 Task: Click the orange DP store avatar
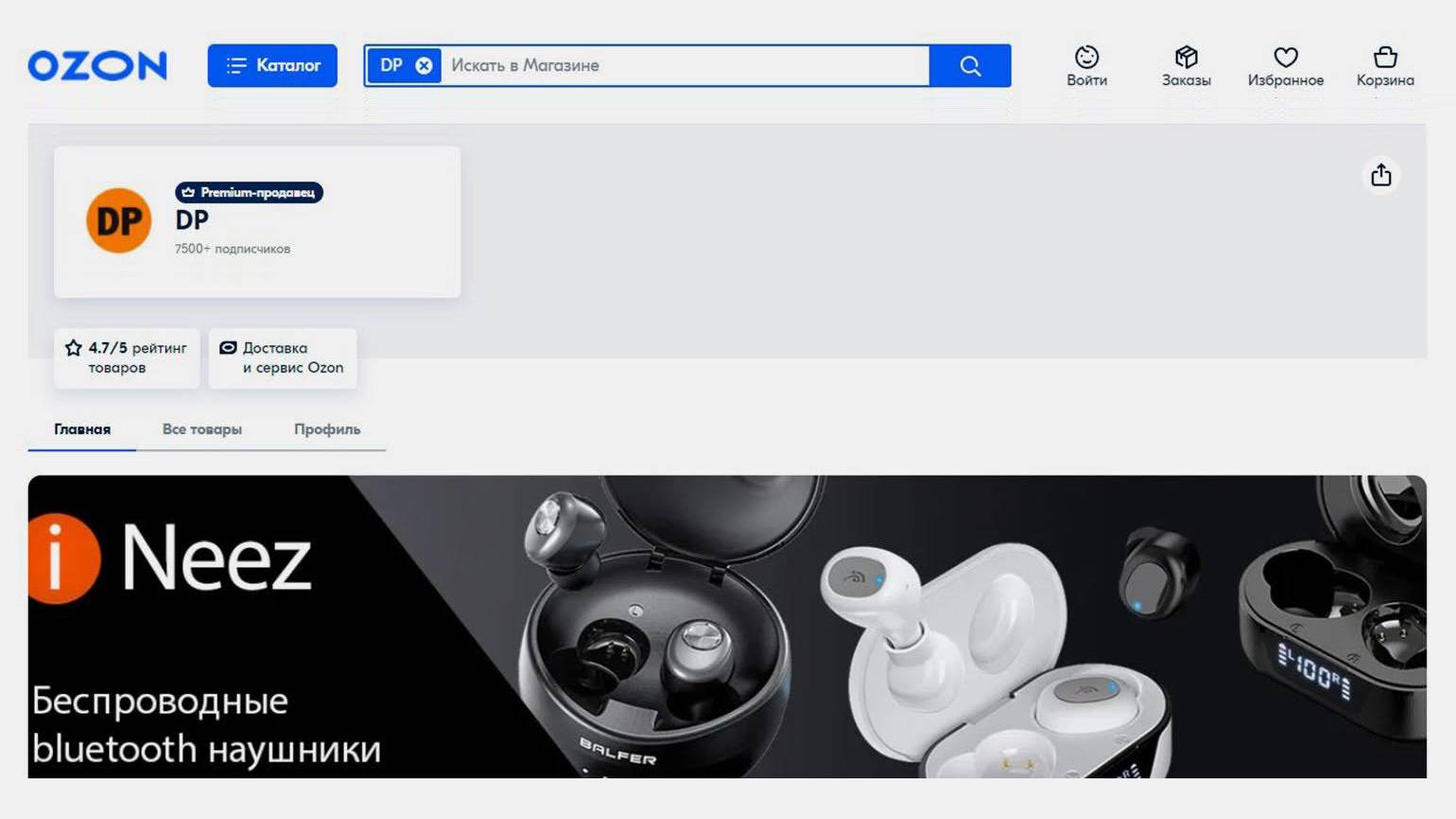pyautogui.click(x=118, y=221)
